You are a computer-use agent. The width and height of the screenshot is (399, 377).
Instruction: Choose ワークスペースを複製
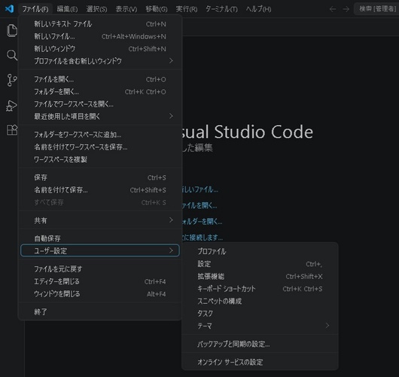(x=100, y=159)
